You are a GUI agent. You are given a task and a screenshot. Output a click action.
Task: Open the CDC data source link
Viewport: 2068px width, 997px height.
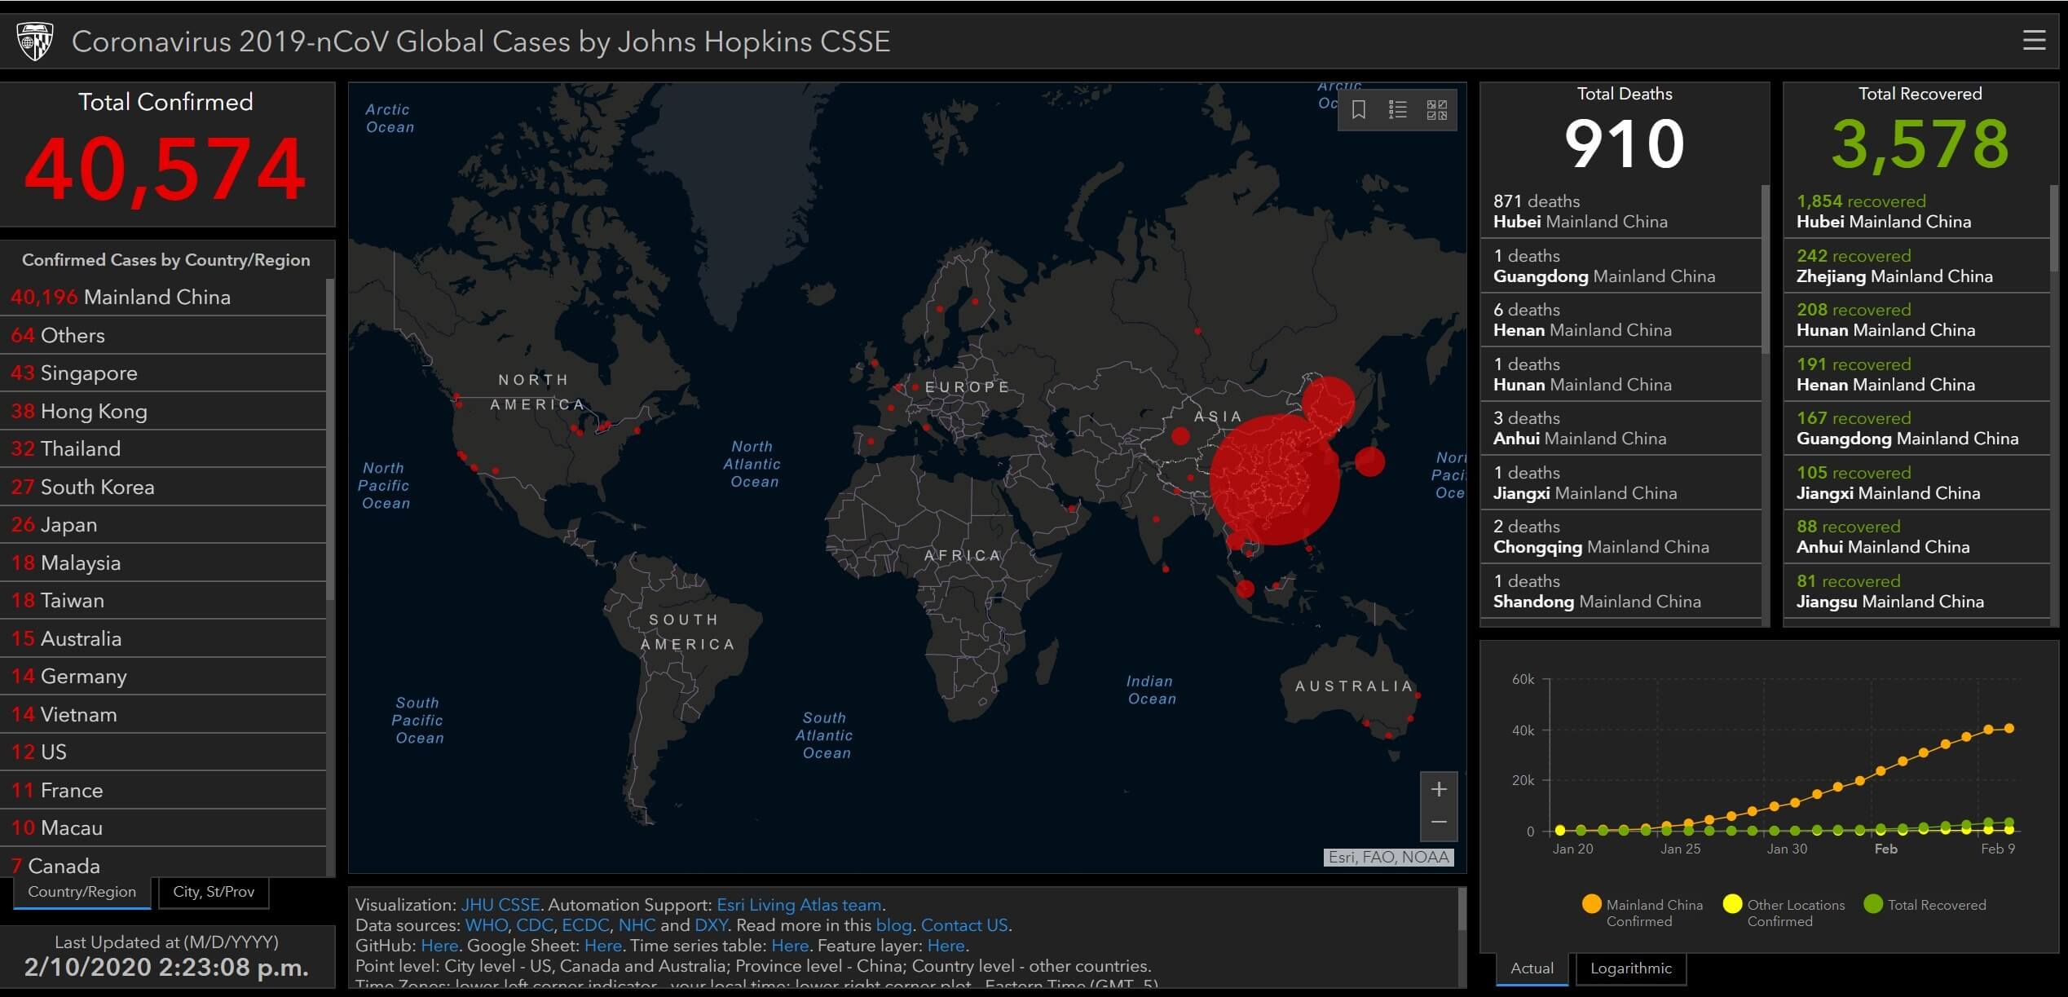(x=535, y=925)
